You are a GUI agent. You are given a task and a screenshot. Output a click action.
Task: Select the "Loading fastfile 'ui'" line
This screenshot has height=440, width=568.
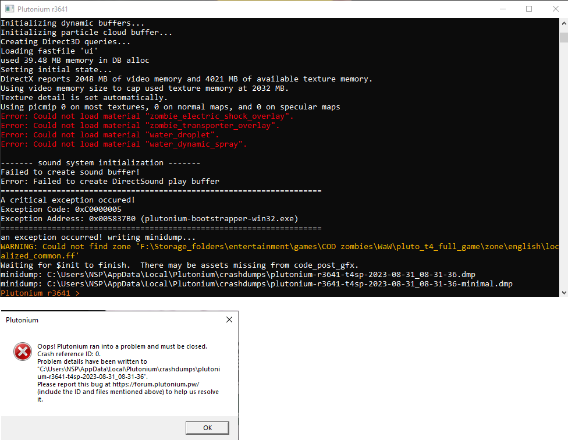click(49, 51)
